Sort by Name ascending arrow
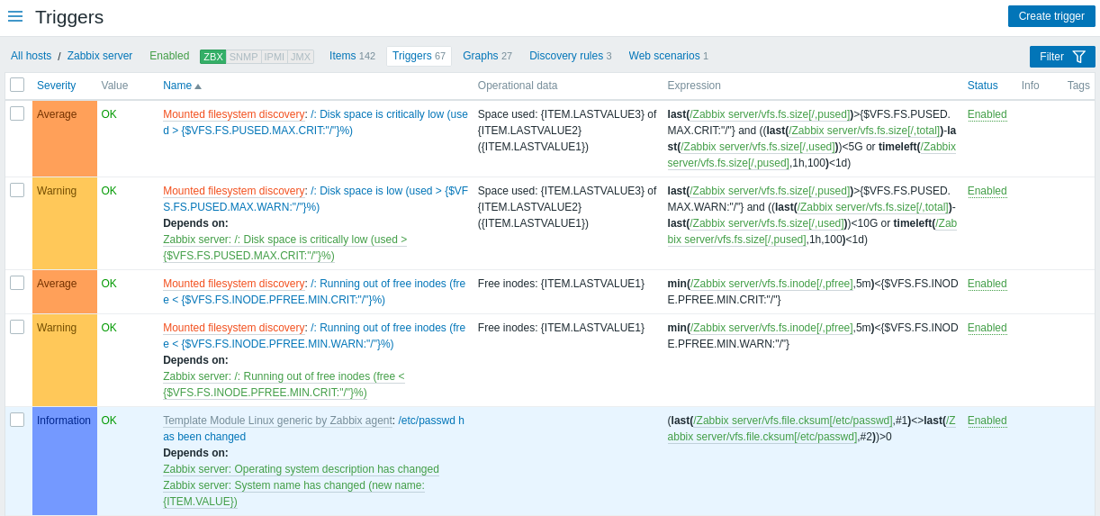Viewport: 1100px width, 516px height. point(198,86)
